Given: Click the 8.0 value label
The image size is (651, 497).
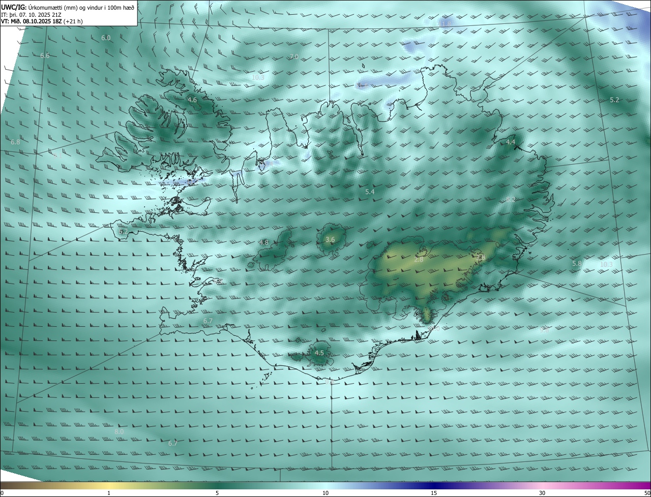Looking at the screenshot, I should point(119,432).
